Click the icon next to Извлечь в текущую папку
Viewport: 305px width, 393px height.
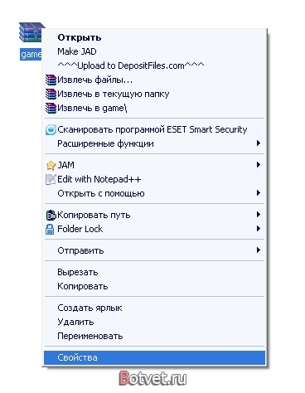tap(51, 95)
